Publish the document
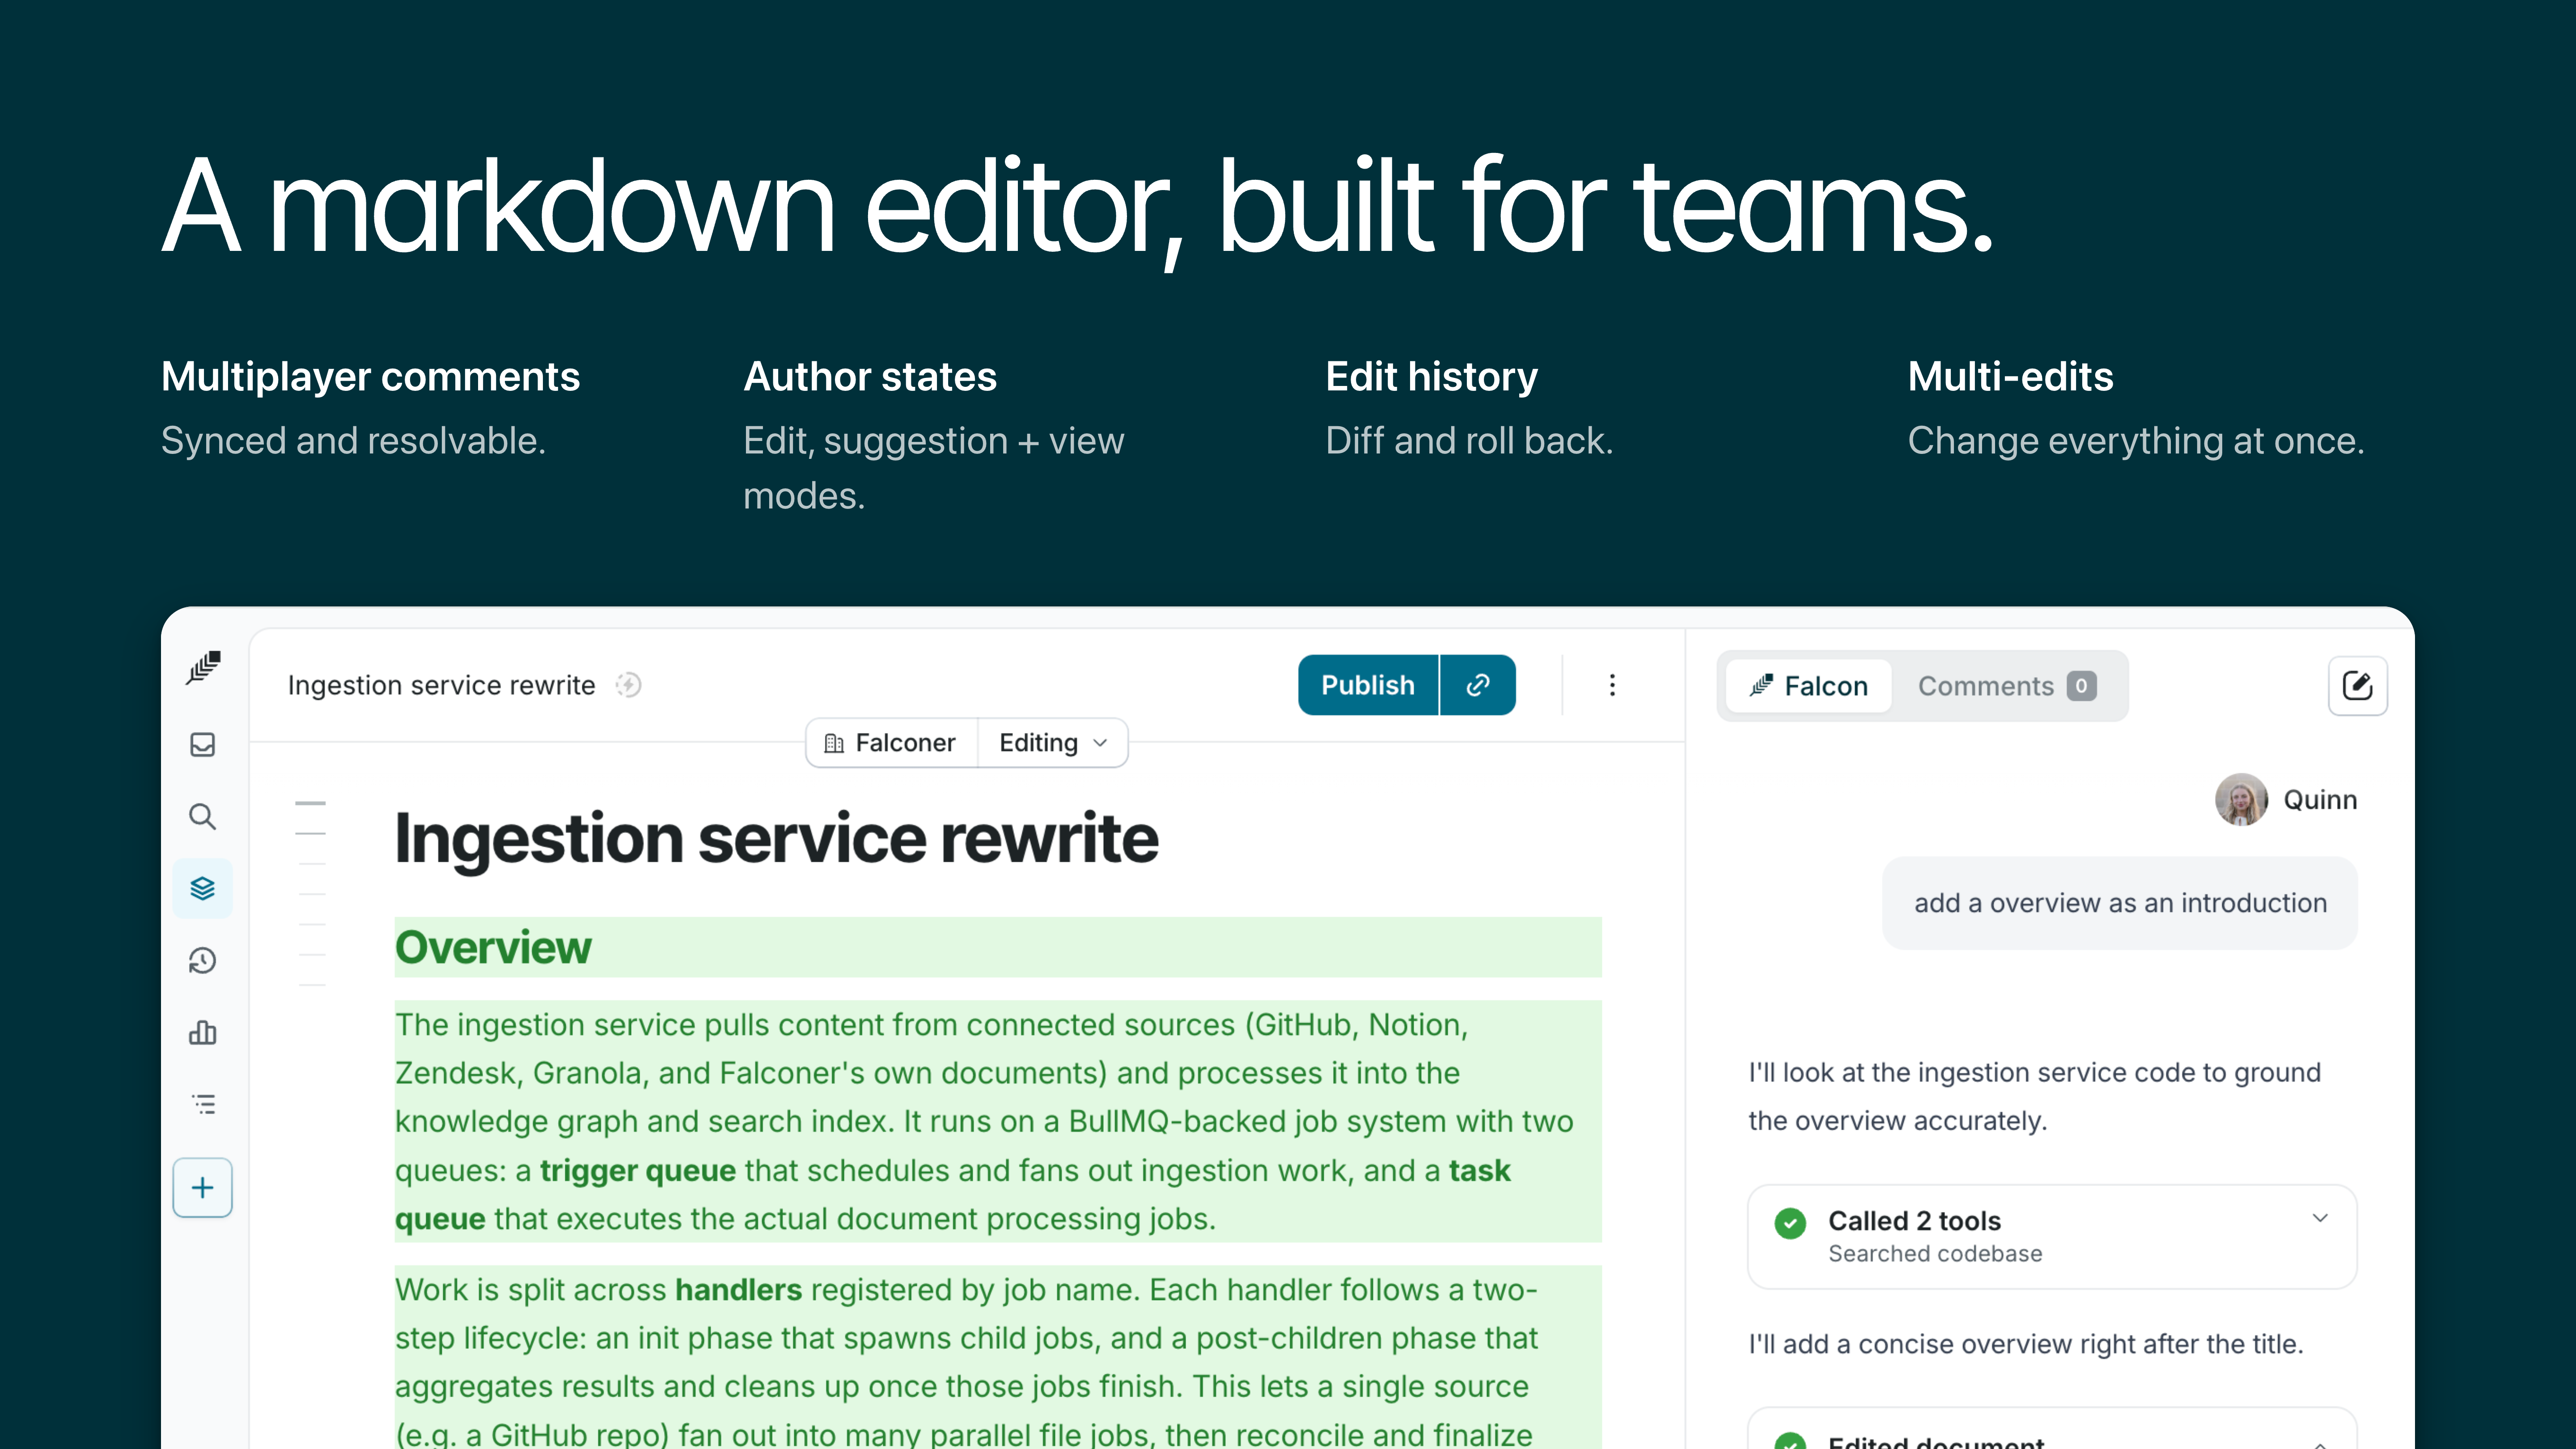Viewport: 2576px width, 1449px height. (1368, 685)
